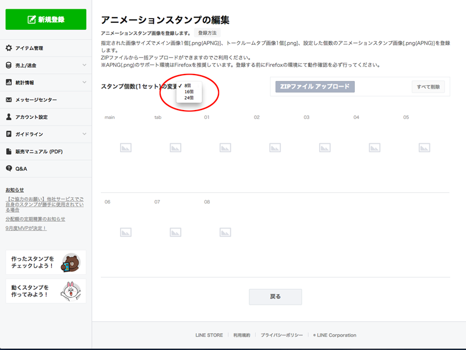Select 16個 in the sticker count dropdown
This screenshot has height=350, width=466.
click(x=189, y=92)
